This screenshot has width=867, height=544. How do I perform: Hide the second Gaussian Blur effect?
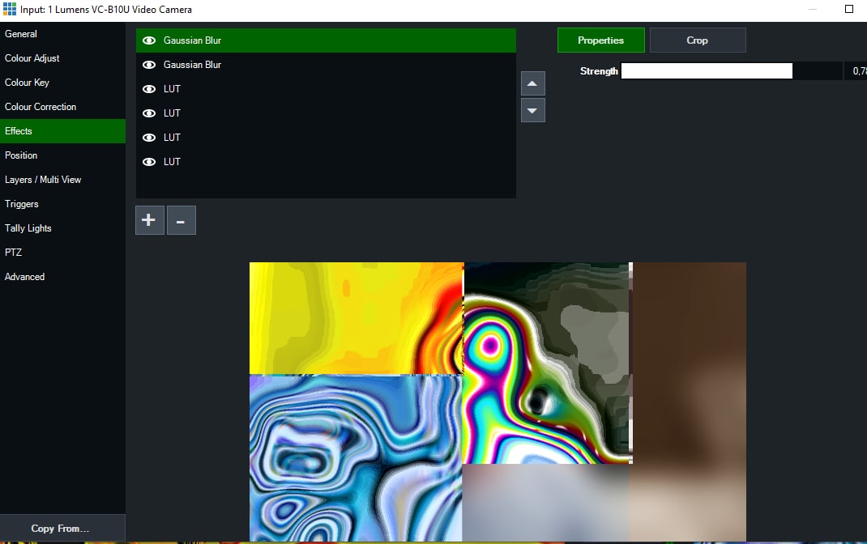pyautogui.click(x=149, y=65)
